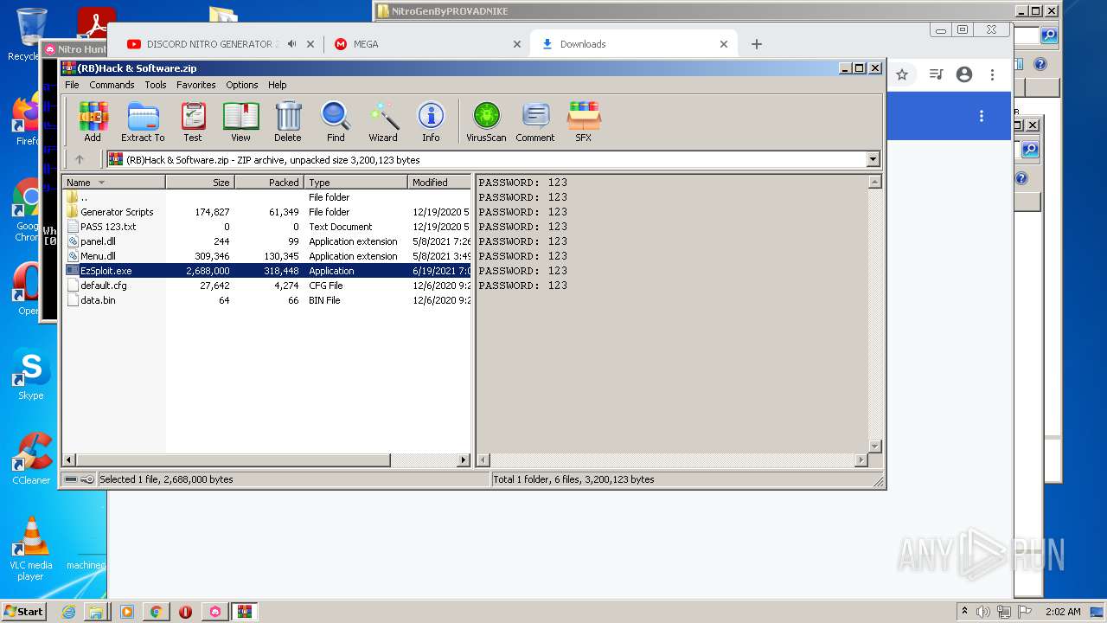Click the Extract To toolbar icon
Viewport: 1107px width, 623px height.
click(x=143, y=121)
